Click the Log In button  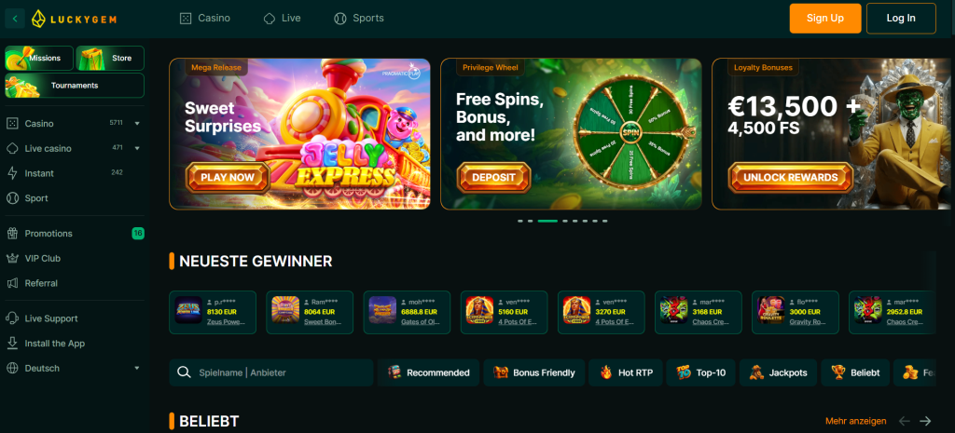click(901, 19)
